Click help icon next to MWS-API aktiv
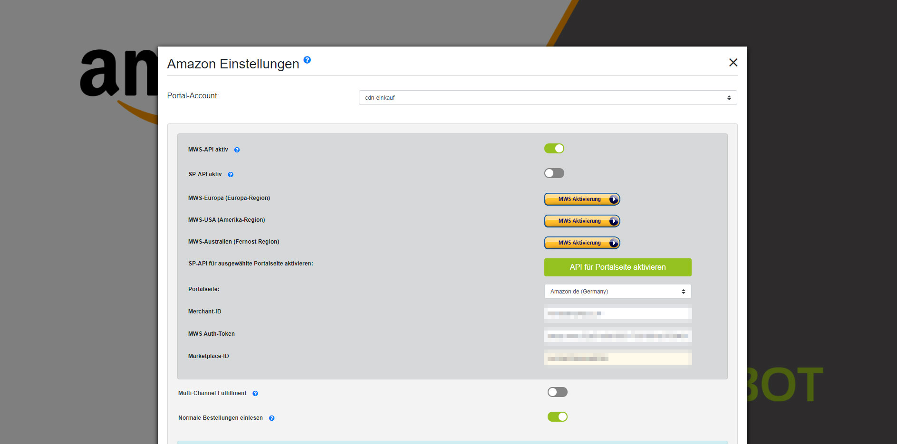Screen dimensions: 897x444 click(x=237, y=150)
